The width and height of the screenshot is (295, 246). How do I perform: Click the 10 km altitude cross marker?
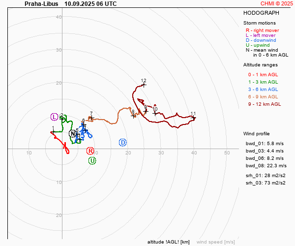(155, 113)
